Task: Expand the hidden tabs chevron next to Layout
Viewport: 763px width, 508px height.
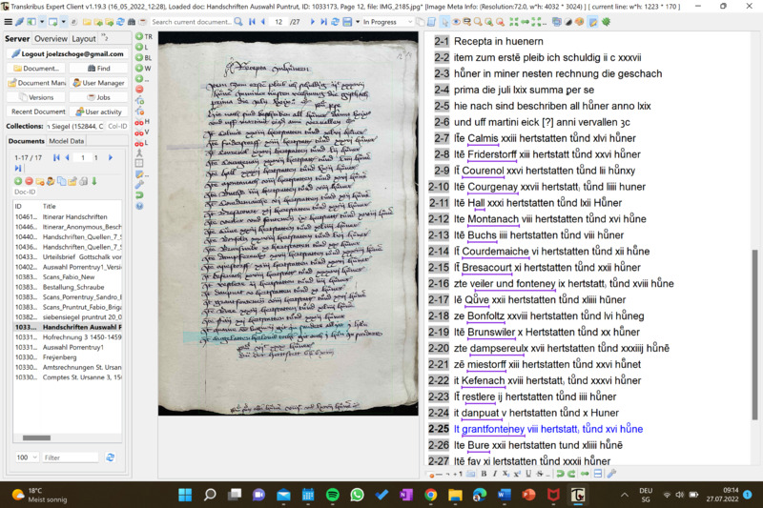Action: [105, 39]
